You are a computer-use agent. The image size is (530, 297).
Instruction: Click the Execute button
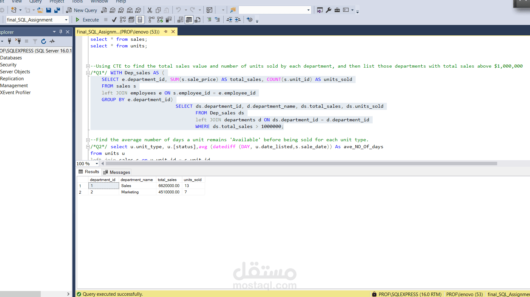87,20
